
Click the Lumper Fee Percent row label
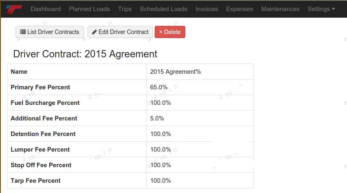pyautogui.click(x=40, y=150)
